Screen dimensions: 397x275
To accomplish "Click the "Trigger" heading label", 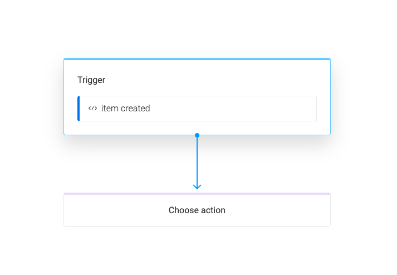I will (x=91, y=80).
